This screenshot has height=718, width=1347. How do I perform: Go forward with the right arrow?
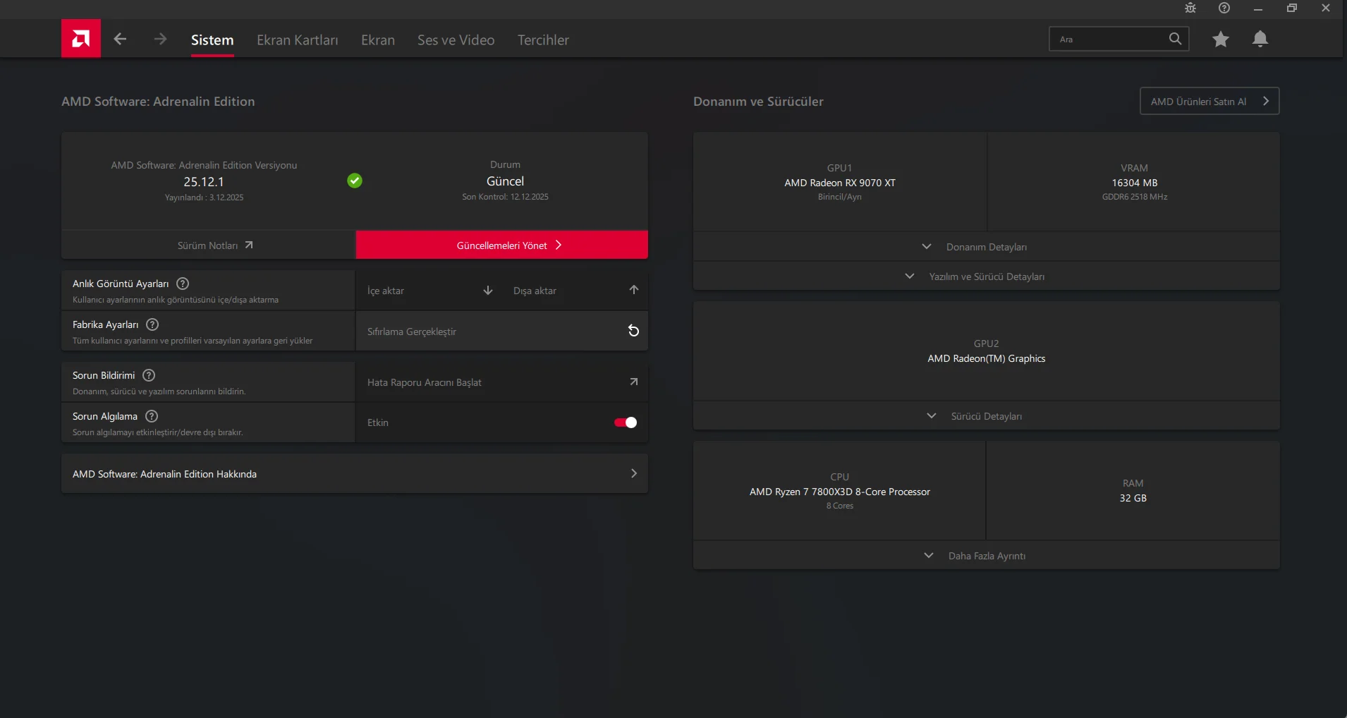pyautogui.click(x=160, y=39)
